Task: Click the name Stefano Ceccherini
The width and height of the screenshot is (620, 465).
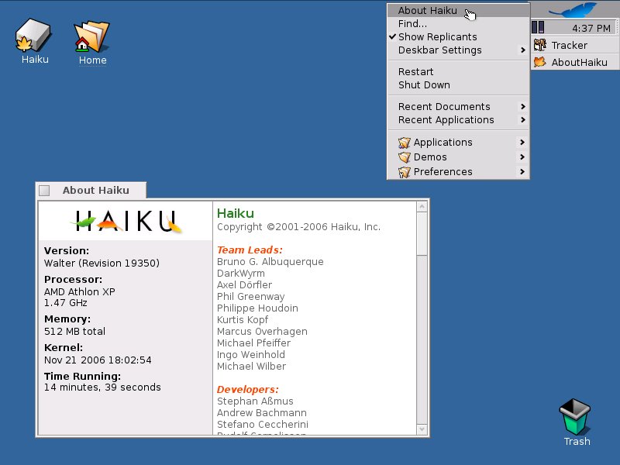Action: pyautogui.click(x=263, y=424)
